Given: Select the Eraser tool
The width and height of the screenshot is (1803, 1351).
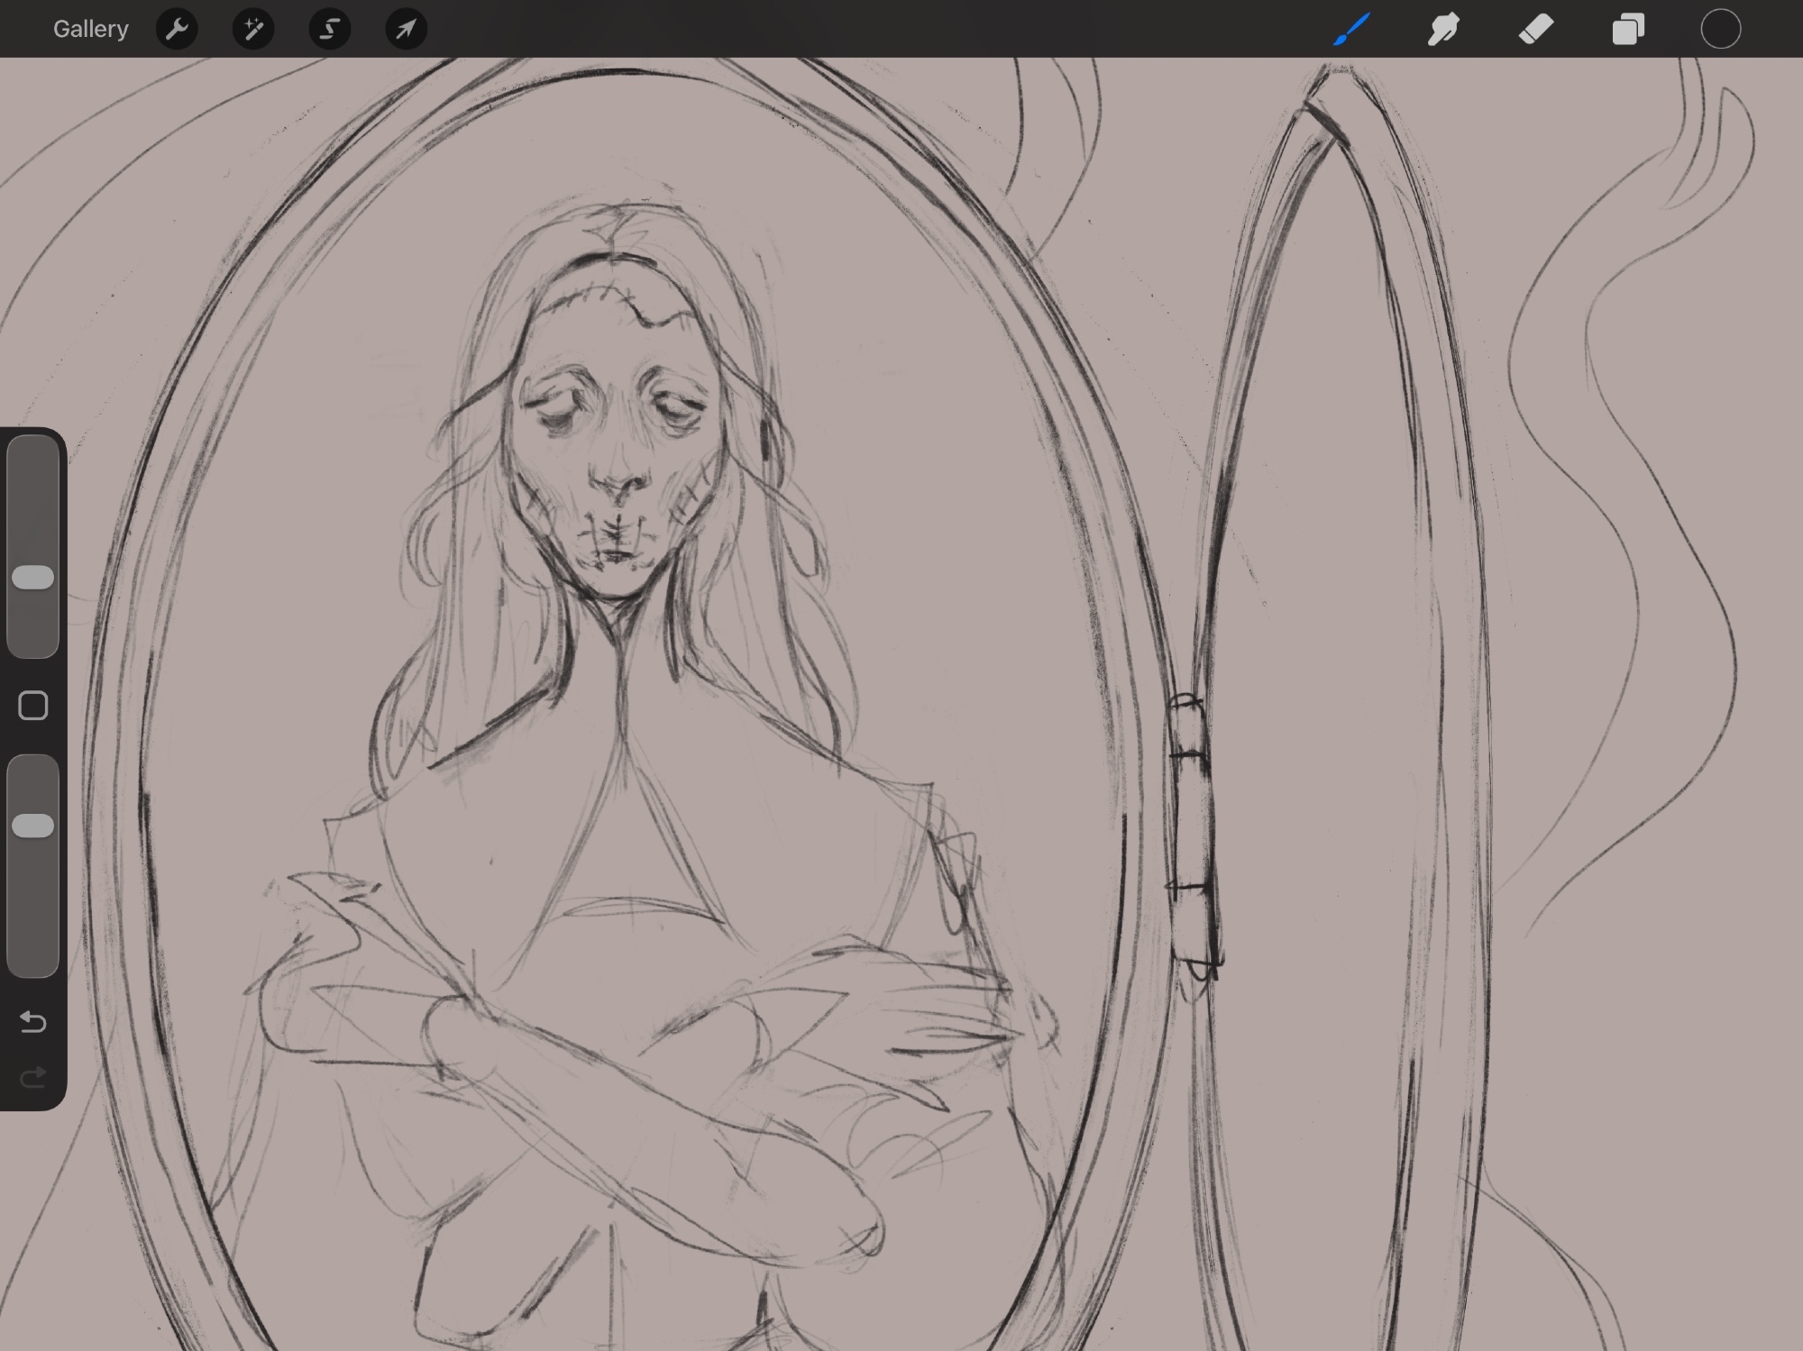Looking at the screenshot, I should click(x=1536, y=30).
